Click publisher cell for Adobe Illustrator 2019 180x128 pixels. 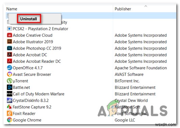[x=141, y=42]
